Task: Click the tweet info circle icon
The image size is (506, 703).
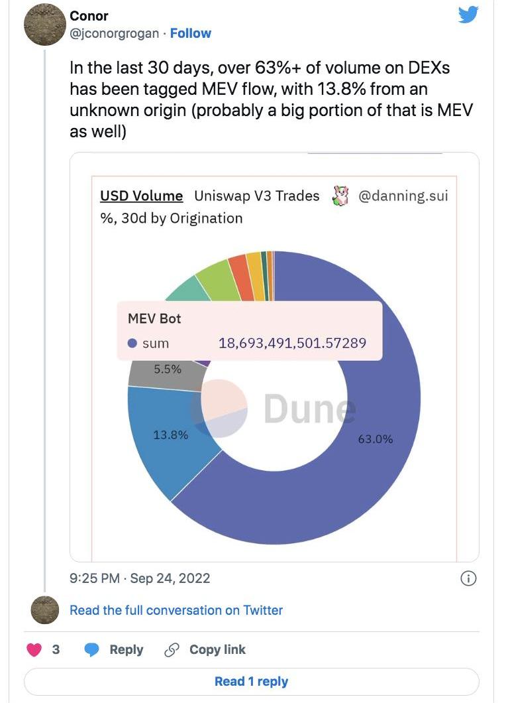Action: coord(468,578)
